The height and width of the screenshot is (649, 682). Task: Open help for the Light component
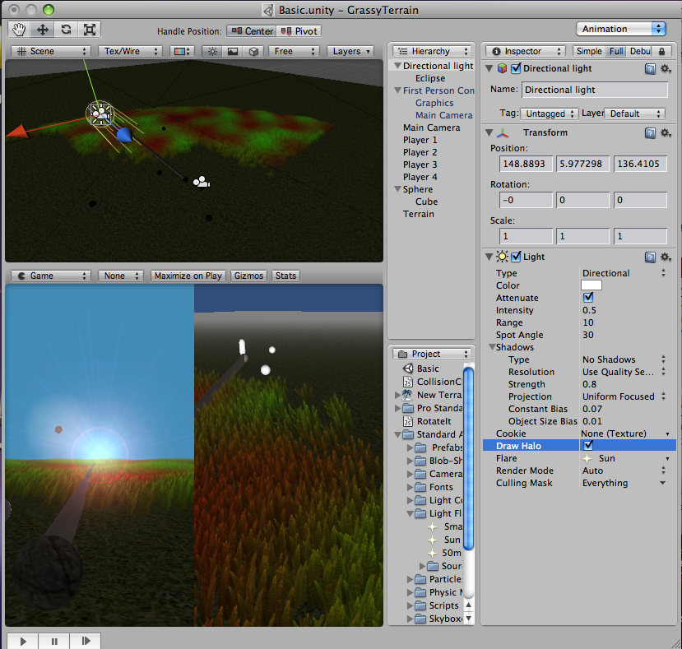[x=651, y=256]
